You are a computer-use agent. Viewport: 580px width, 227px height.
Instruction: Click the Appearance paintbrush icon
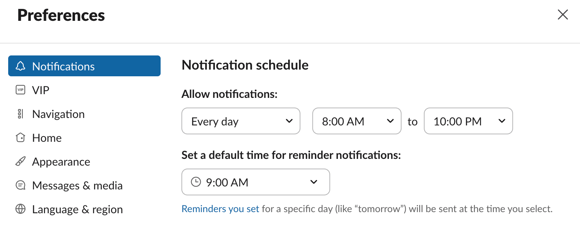[x=20, y=162]
